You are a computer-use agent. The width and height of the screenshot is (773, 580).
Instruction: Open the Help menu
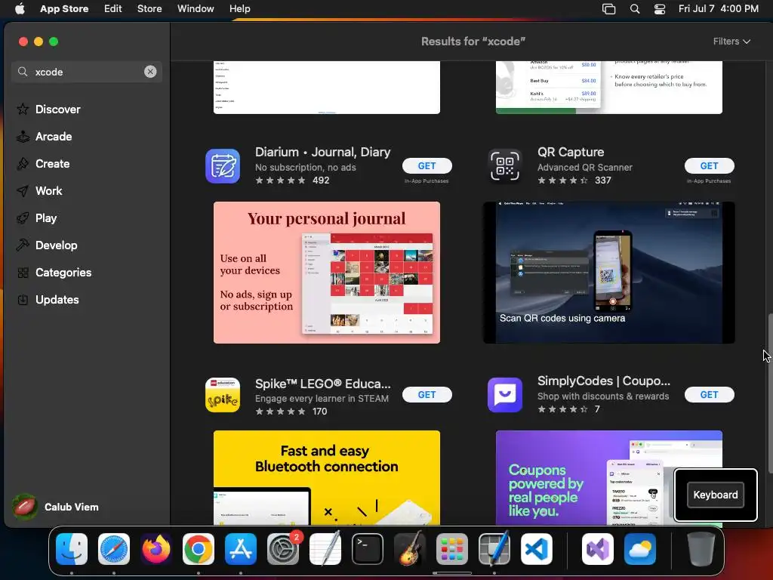[239, 9]
